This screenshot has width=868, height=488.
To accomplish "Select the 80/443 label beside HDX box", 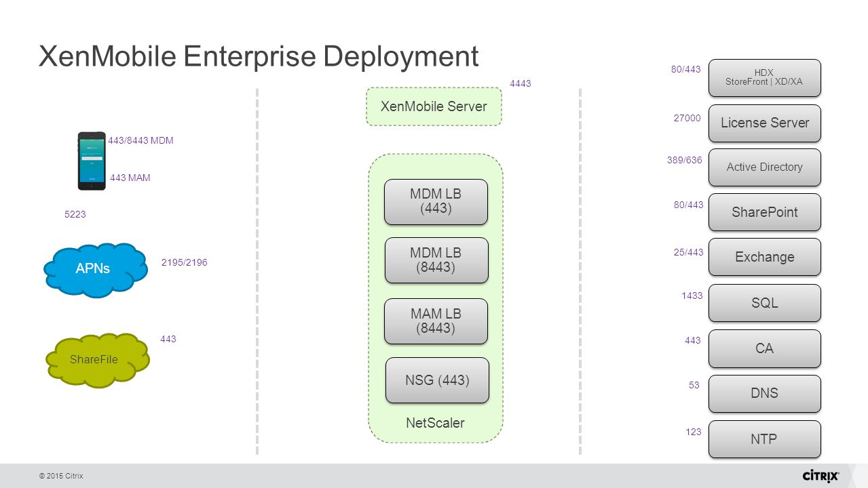I will 685,68.
